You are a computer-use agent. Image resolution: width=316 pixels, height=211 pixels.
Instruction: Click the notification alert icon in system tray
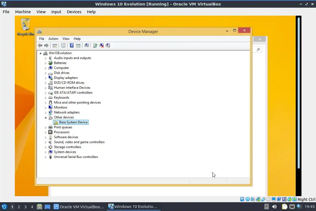click(299, 206)
